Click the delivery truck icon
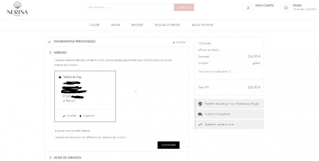Screen dimensions: 319x161 [x=200, y=114]
